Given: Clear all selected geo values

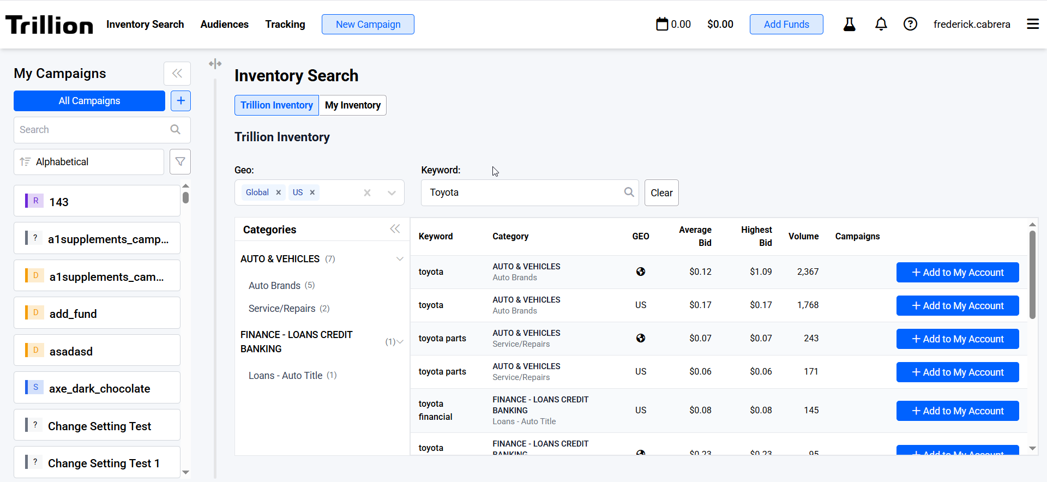Looking at the screenshot, I should pos(367,192).
